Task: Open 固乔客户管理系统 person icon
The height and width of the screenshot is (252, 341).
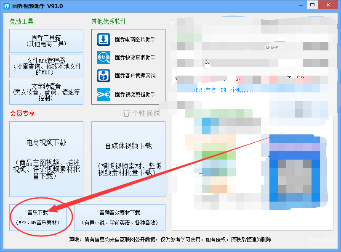Action: pyautogui.click(x=104, y=76)
